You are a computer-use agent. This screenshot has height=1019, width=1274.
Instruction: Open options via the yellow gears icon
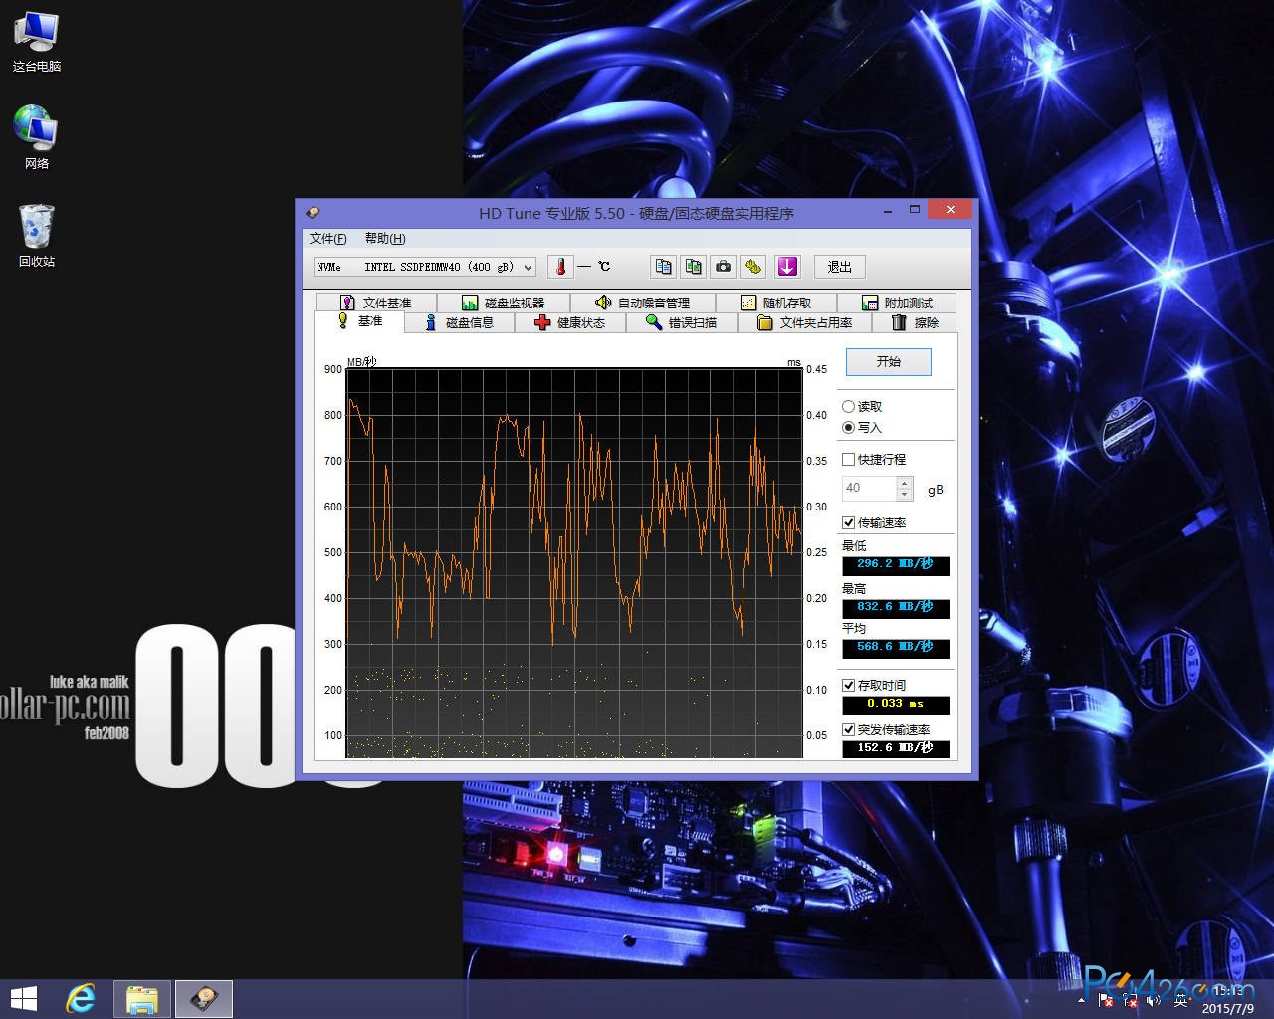pos(753,267)
